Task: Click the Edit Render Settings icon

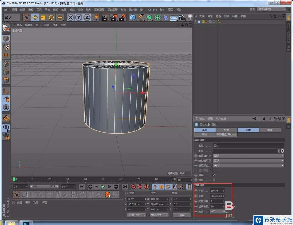Action: pyautogui.click(x=122, y=18)
